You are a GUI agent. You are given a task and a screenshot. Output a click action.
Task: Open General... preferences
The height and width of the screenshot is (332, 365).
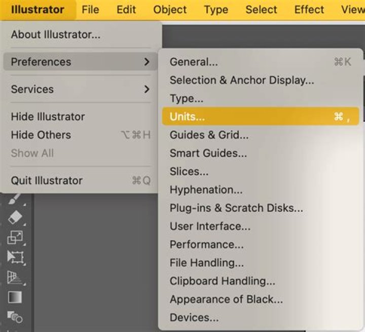pos(261,62)
